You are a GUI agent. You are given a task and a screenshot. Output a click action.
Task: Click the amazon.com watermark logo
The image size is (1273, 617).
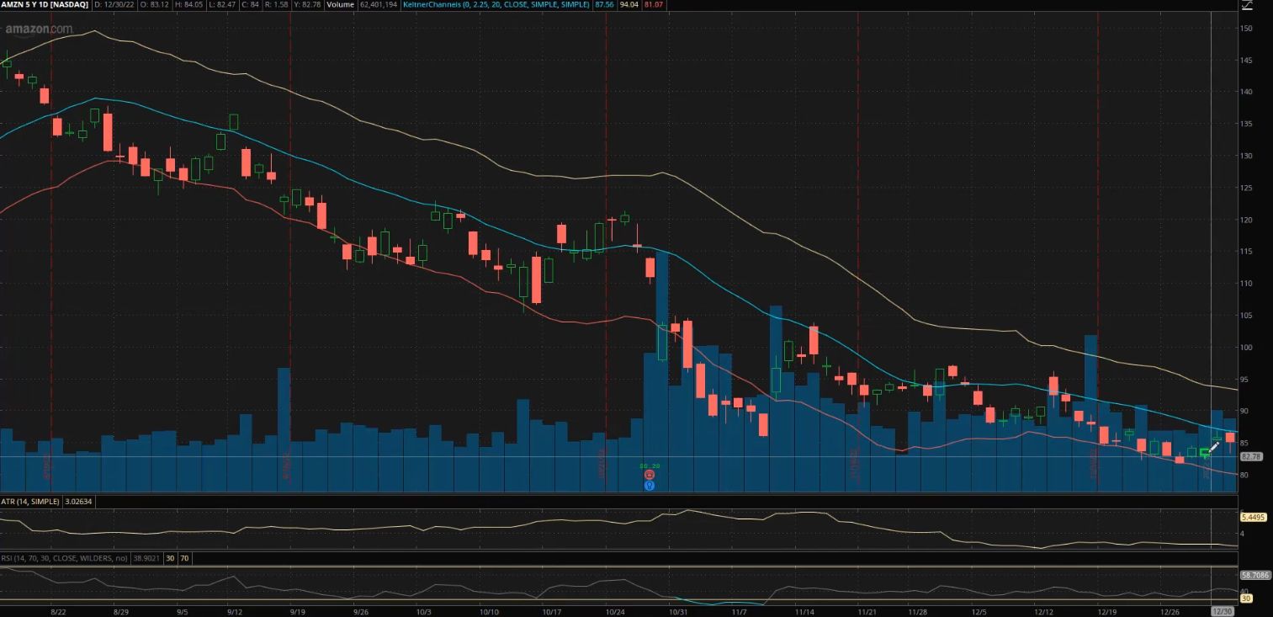click(39, 29)
